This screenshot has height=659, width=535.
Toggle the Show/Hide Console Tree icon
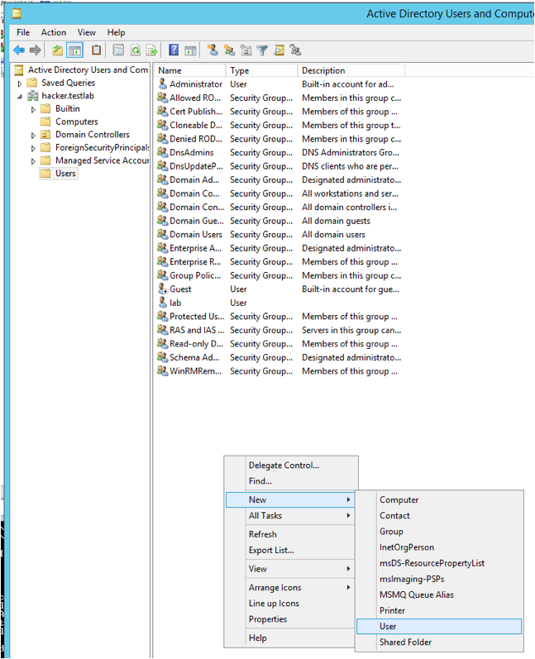pyautogui.click(x=75, y=50)
